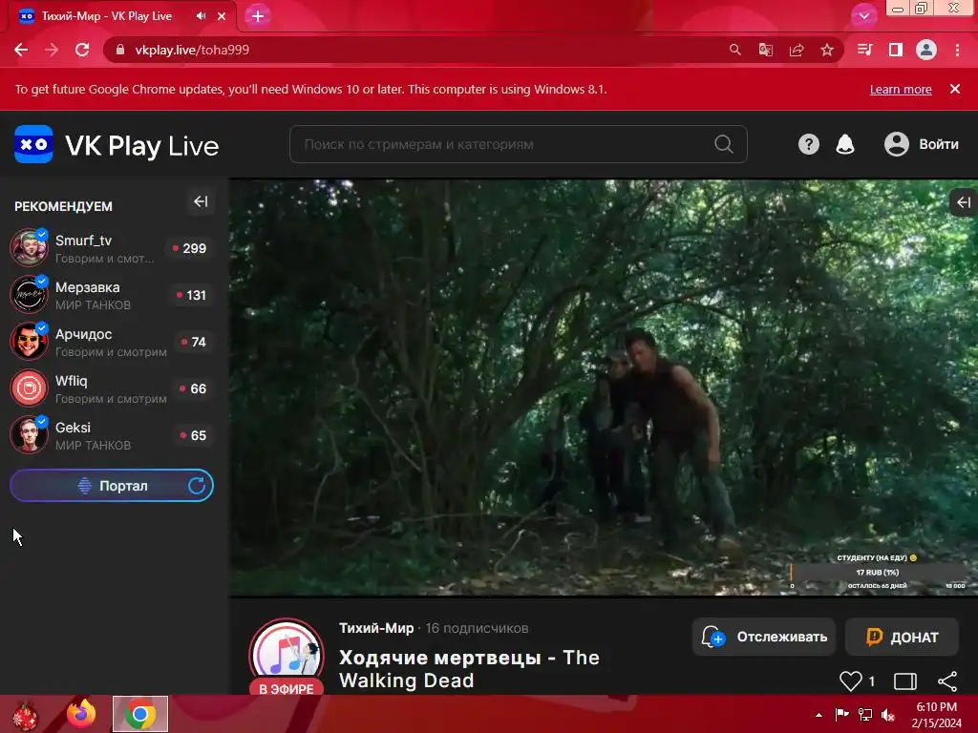Image resolution: width=978 pixels, height=733 pixels.
Task: Translate this page icon
Action: [x=766, y=50]
